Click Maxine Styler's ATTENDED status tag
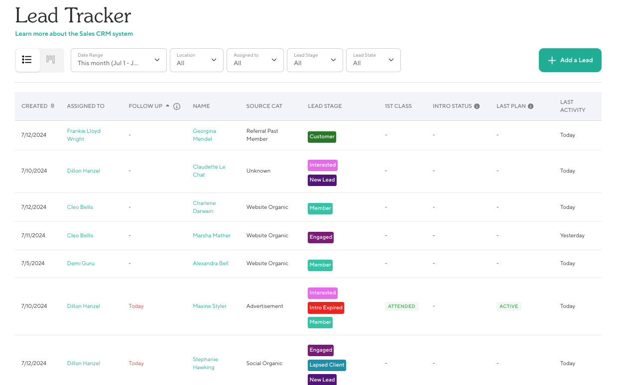Viewport: 617px width, 385px height. (401, 306)
